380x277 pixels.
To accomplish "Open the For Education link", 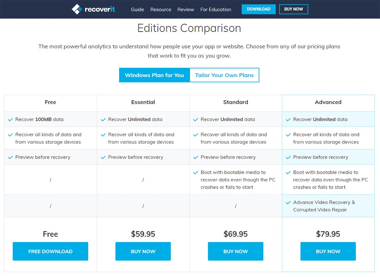I will (x=216, y=9).
